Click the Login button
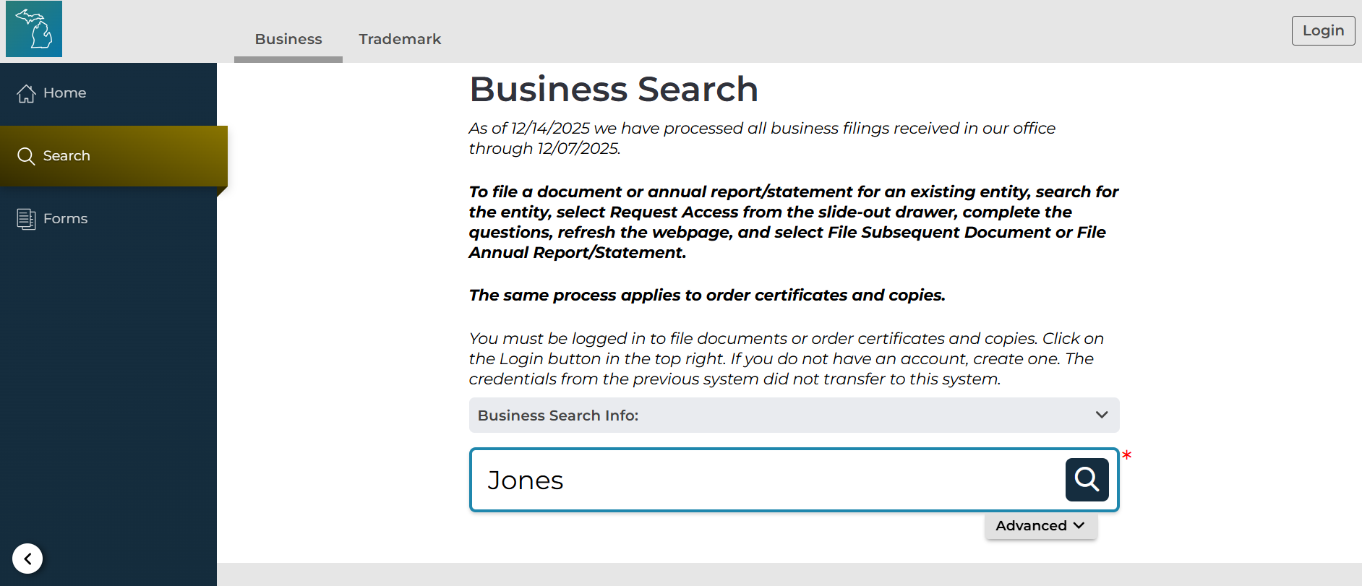The image size is (1362, 586). click(1323, 30)
